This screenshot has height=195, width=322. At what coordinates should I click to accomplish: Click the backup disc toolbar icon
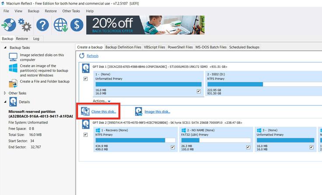coord(9,25)
